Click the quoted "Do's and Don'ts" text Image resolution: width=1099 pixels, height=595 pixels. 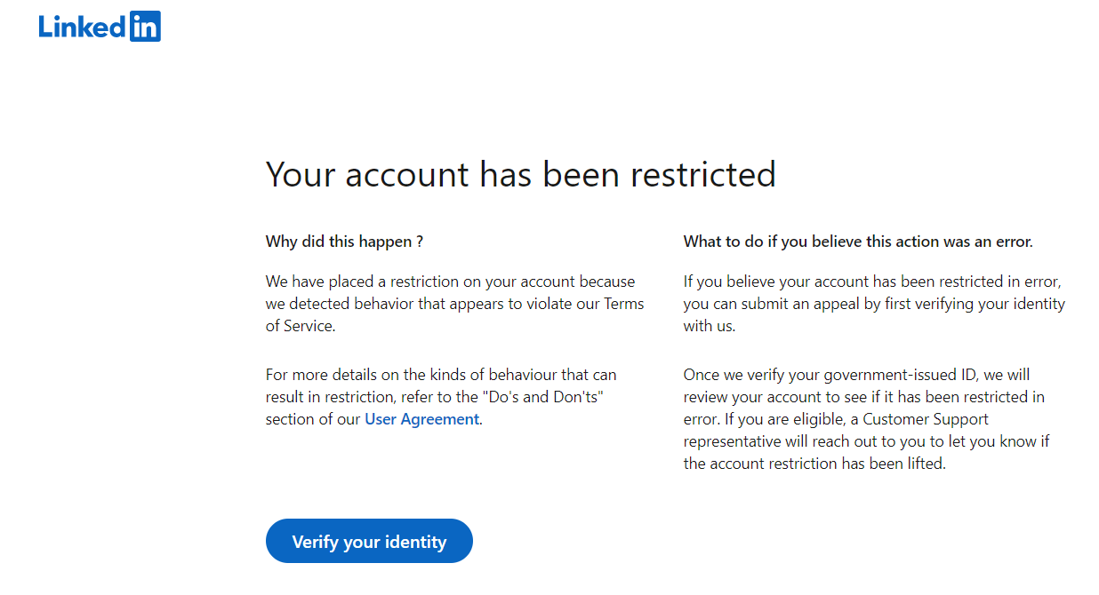pyautogui.click(x=543, y=397)
